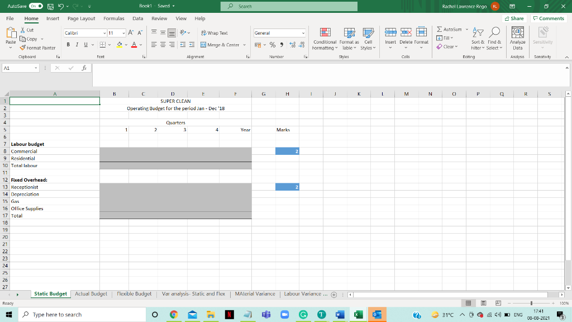Click the Borders icon
Screen dimensions: 572x322
(103, 45)
